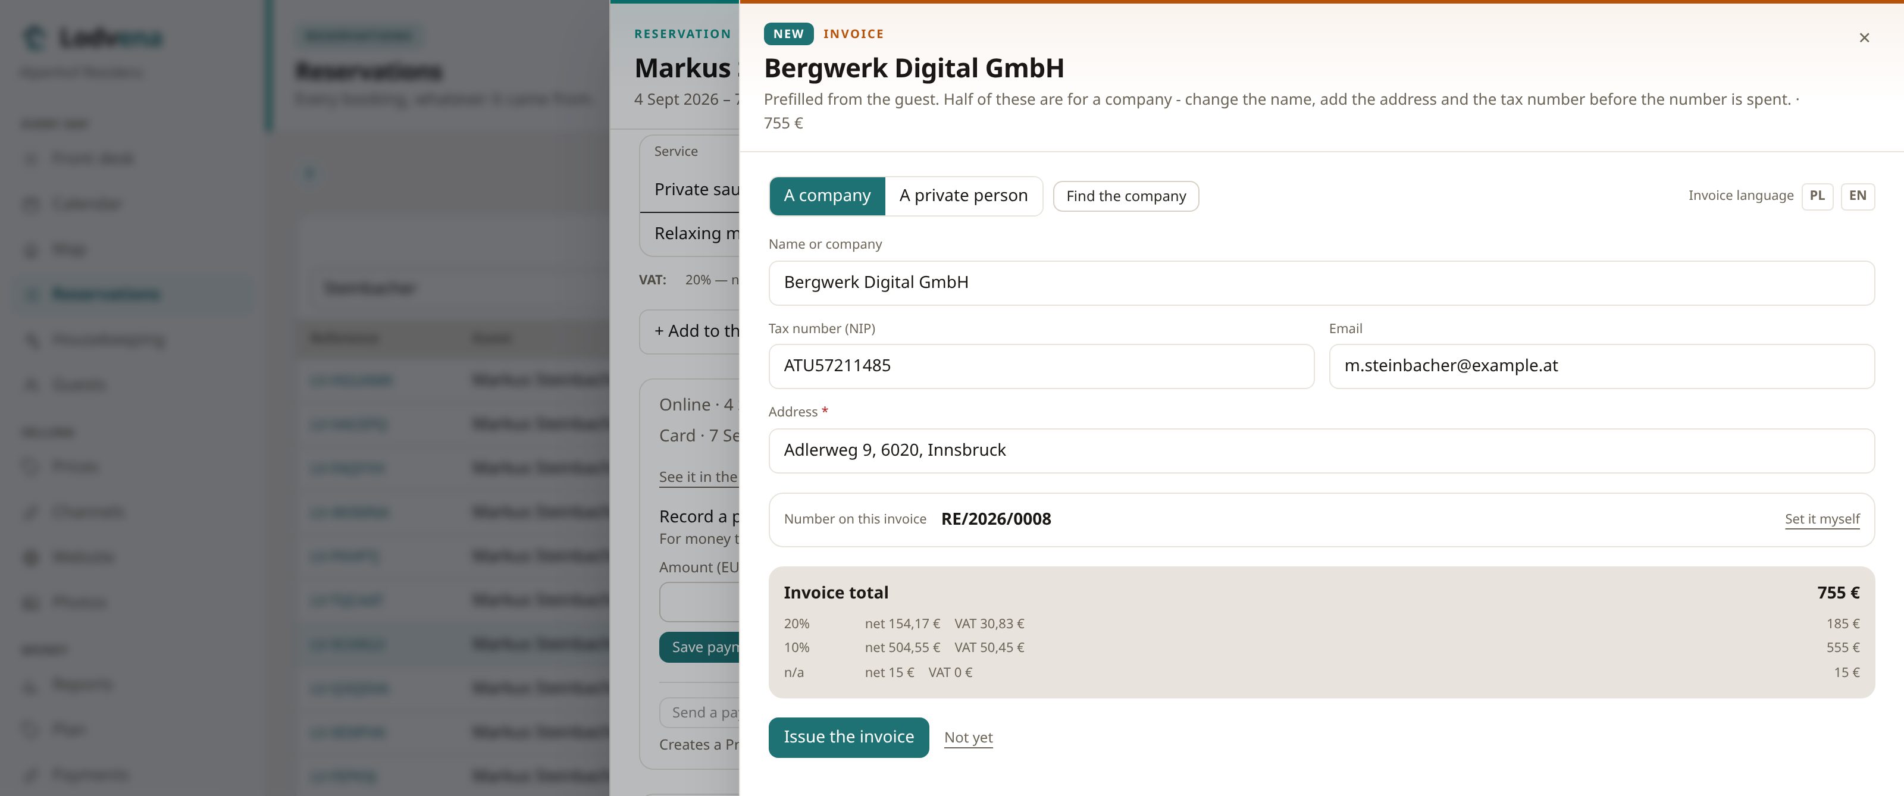Focus the 'Name or company' field
Viewport: 1904px width, 796px height.
click(1321, 283)
